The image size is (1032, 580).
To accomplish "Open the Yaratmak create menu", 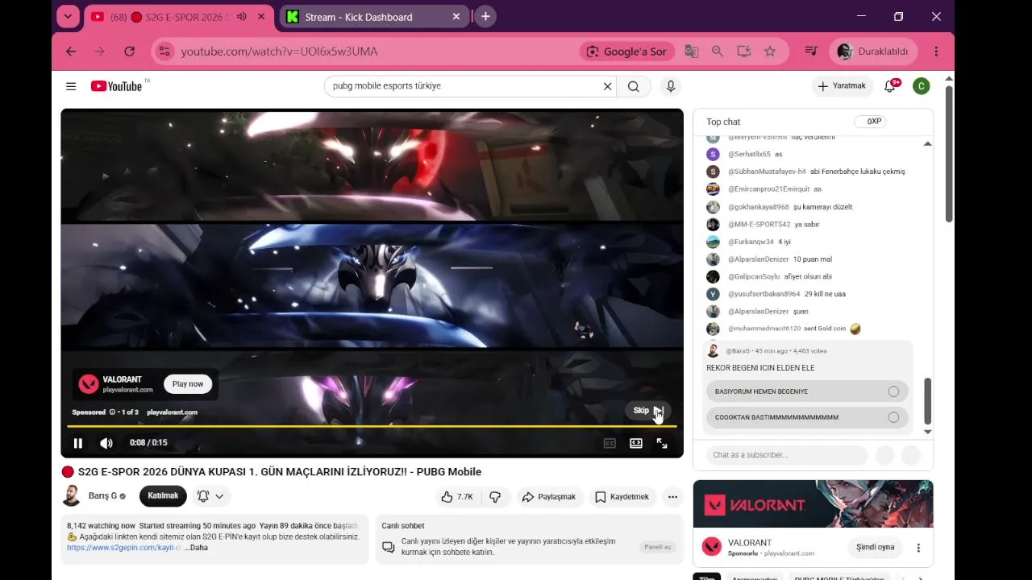I will 842,86.
